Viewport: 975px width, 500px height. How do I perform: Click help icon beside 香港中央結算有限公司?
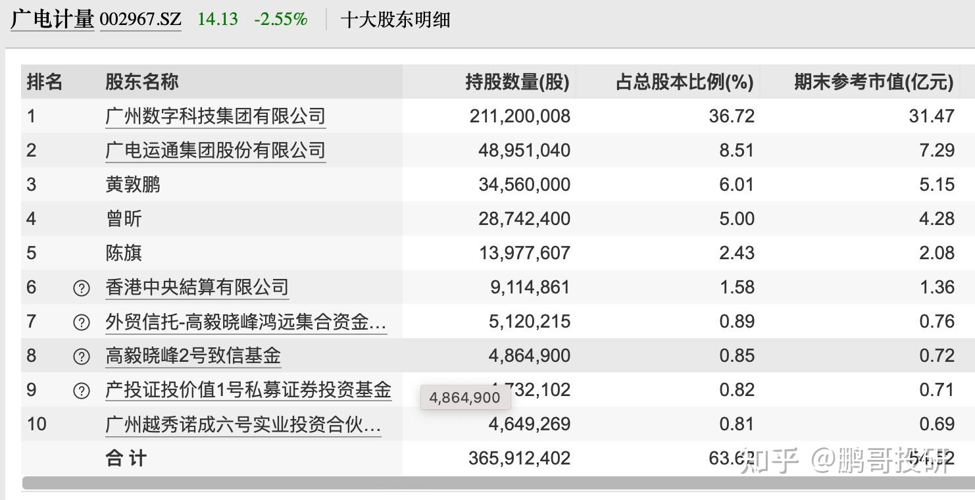click(81, 288)
